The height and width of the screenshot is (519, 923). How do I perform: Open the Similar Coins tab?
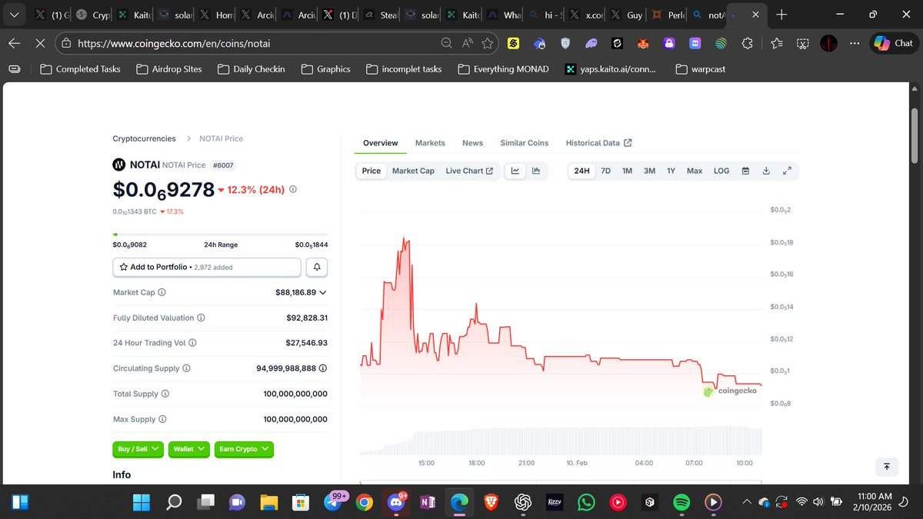[x=524, y=143]
